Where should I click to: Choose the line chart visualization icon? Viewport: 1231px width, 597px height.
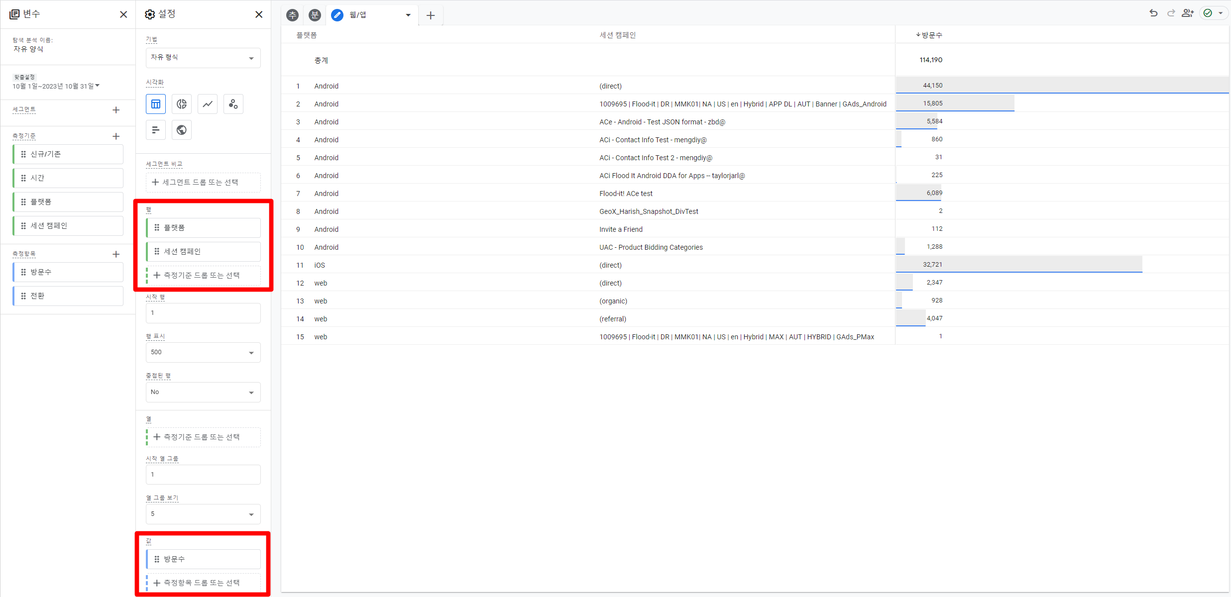(208, 104)
